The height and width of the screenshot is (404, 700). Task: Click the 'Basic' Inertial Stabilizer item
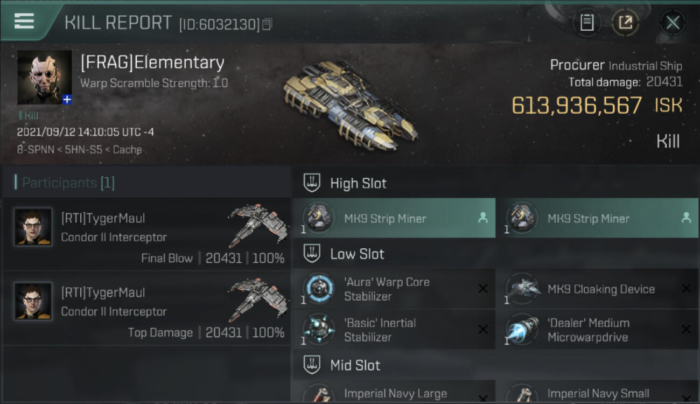pos(394,330)
